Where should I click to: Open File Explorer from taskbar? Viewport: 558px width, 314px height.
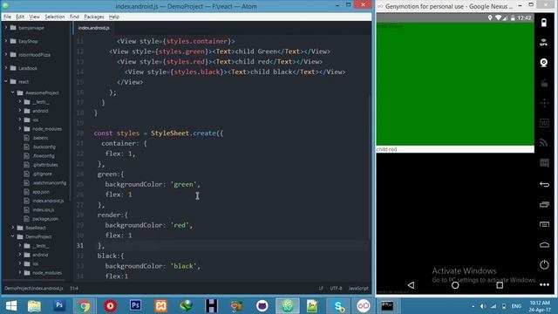tap(35, 306)
